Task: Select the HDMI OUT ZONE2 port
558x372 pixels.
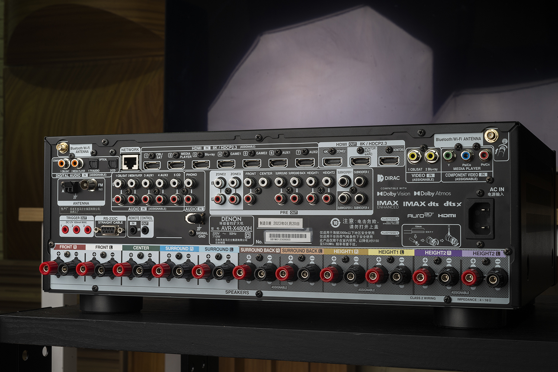Action: coord(333,162)
